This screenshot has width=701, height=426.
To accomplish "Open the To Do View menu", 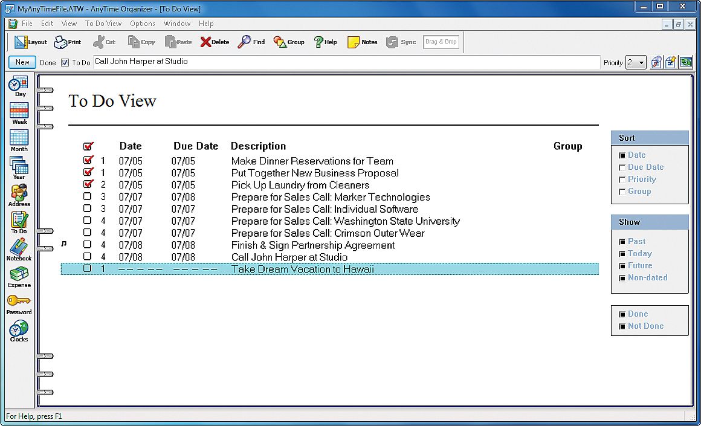I will tap(103, 24).
